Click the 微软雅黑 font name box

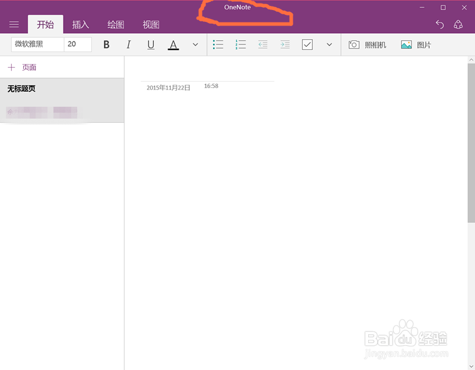point(37,44)
